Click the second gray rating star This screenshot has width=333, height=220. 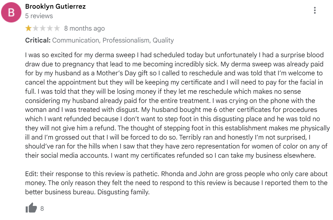click(35, 28)
